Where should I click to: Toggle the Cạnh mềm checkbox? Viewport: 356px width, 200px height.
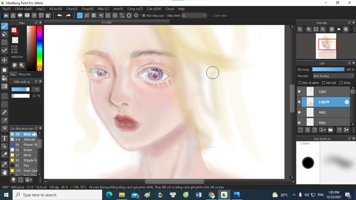[x=211, y=16]
